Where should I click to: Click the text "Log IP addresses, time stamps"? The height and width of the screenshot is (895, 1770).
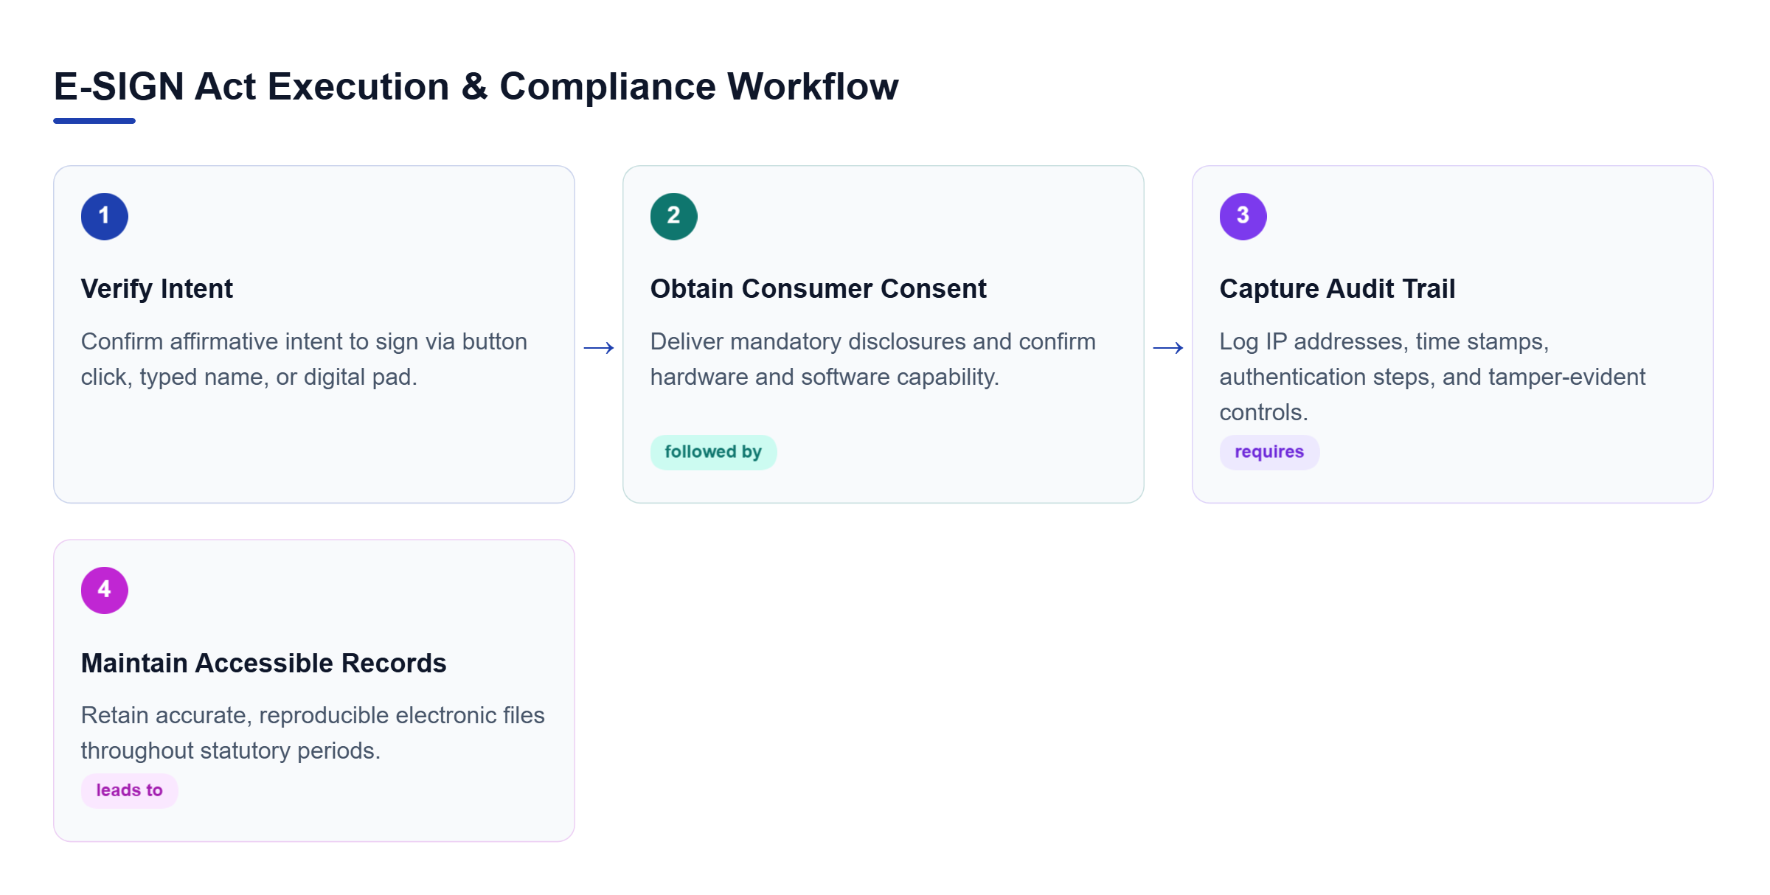[1381, 342]
